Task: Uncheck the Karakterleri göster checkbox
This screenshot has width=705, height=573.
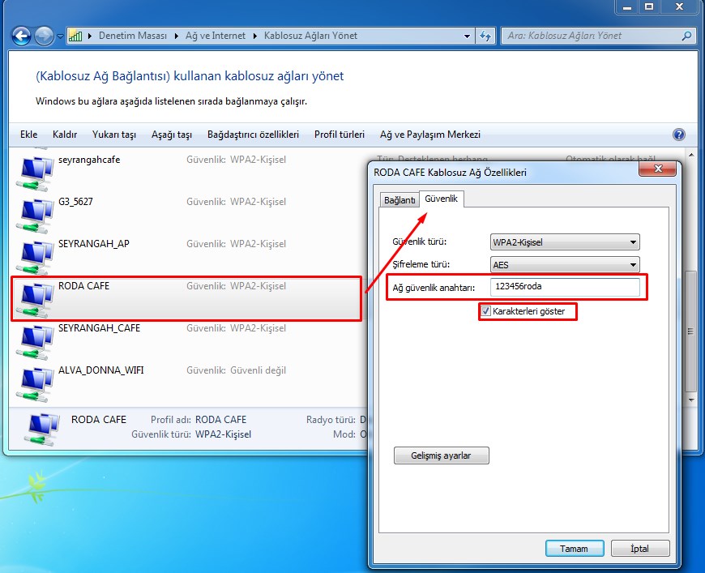Action: [x=486, y=311]
